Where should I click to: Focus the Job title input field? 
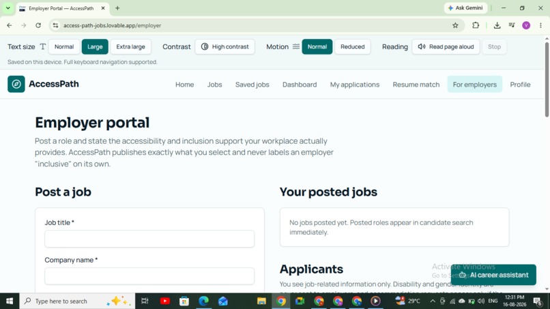149,239
